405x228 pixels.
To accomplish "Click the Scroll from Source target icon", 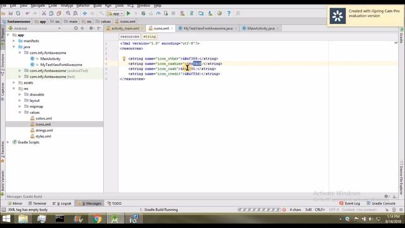I will pyautogui.click(x=76, y=28).
